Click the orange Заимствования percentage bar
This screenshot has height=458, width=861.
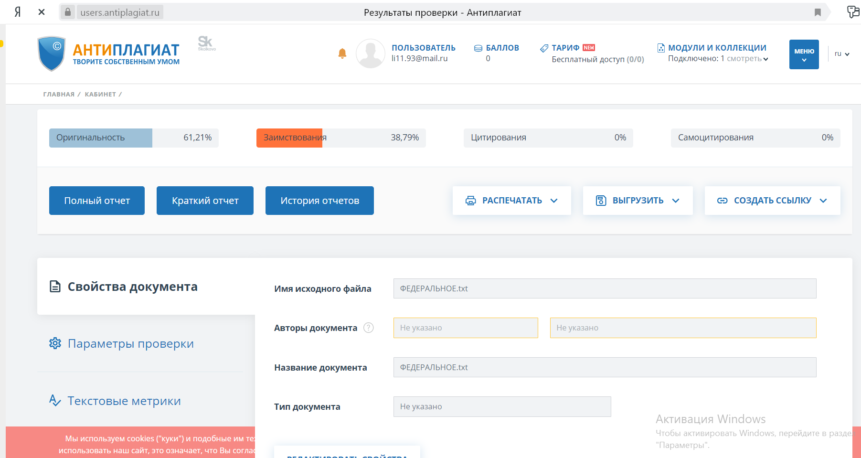pyautogui.click(x=289, y=138)
